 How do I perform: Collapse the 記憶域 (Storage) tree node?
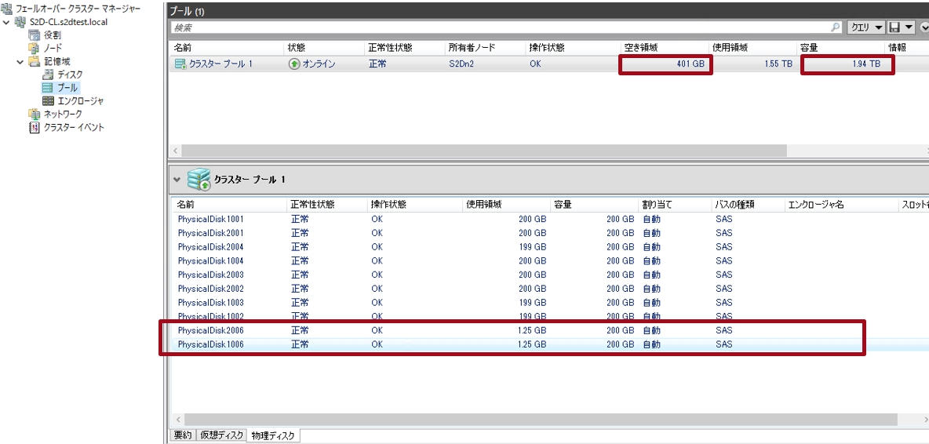20,62
